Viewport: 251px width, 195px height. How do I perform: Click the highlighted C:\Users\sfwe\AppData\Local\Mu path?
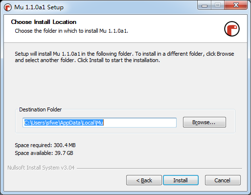pos(64,123)
